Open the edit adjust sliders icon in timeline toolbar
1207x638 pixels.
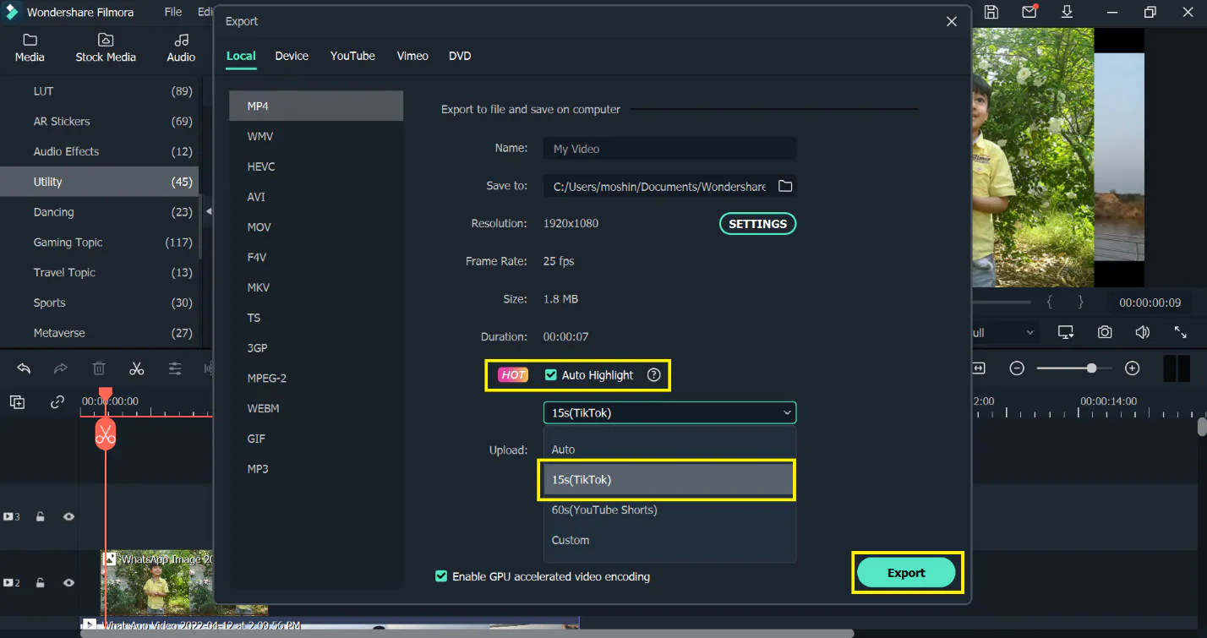click(175, 368)
